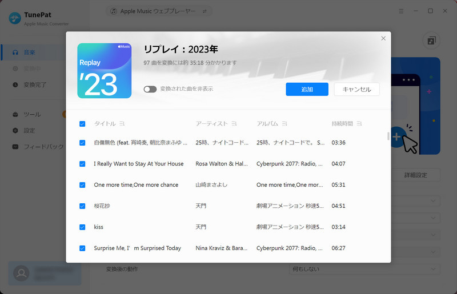Click the clock icon beside 変換完了
This screenshot has width=457, height=294.
coord(15,85)
